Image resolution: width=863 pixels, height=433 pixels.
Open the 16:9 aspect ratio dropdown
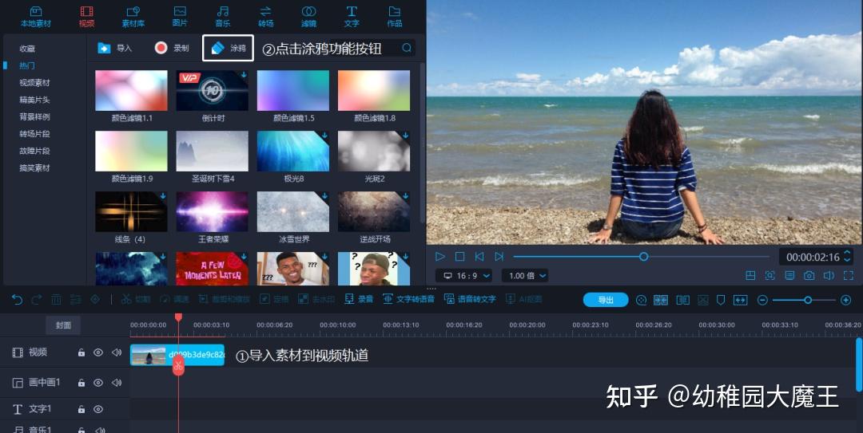tap(463, 276)
